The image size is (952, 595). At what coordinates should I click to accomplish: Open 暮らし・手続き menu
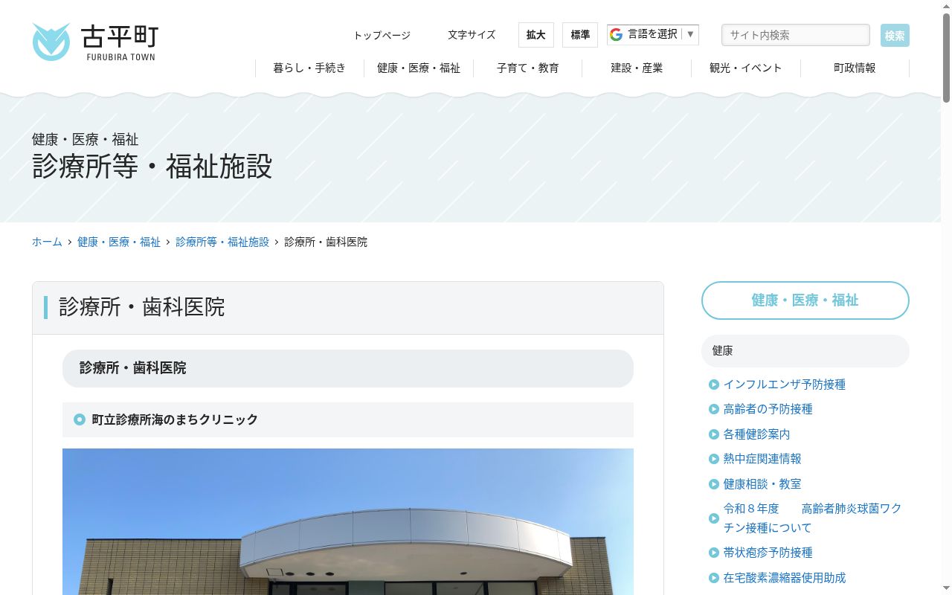tap(309, 68)
